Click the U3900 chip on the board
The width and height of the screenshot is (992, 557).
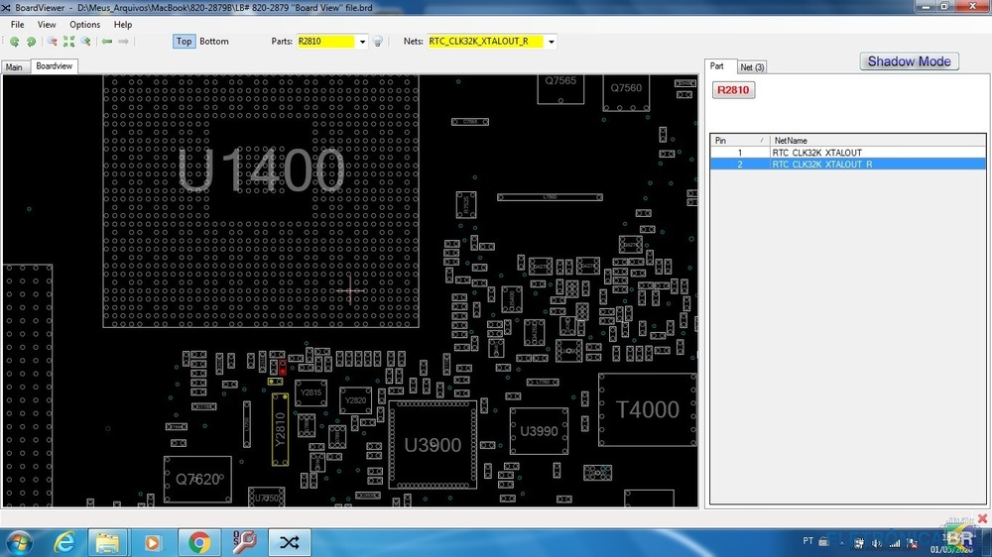click(x=433, y=445)
